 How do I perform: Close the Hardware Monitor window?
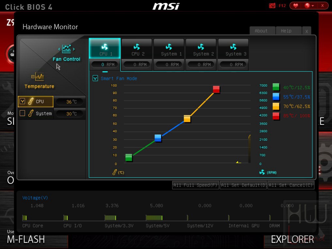[x=307, y=31]
